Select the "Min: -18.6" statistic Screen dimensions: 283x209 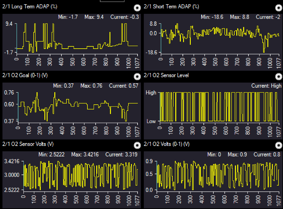click(212, 17)
